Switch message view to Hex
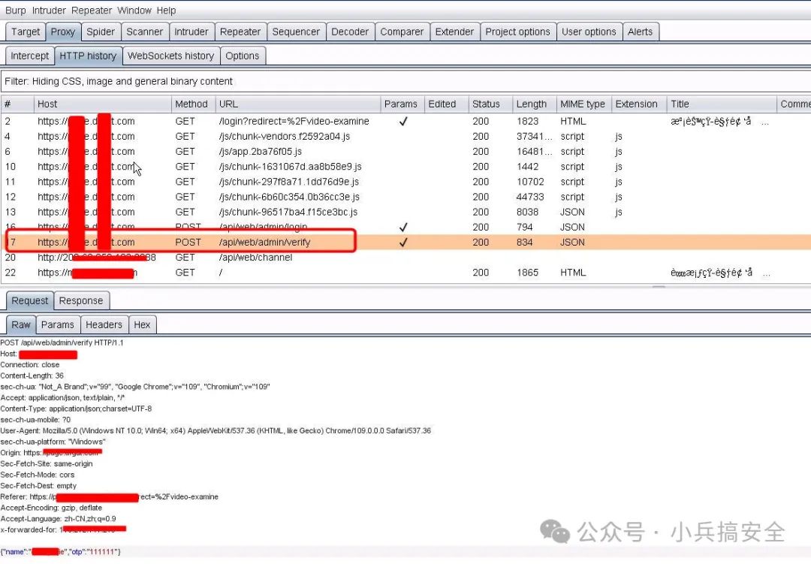 click(x=142, y=324)
